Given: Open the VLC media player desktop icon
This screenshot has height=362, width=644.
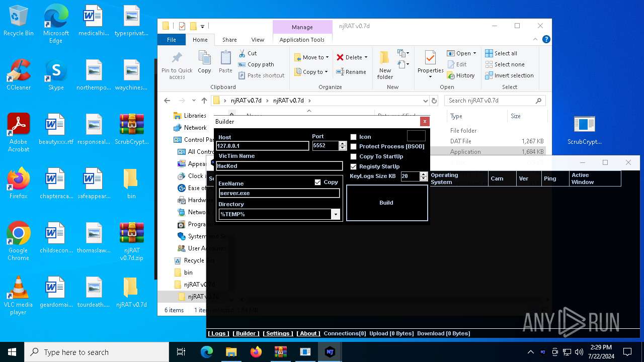Looking at the screenshot, I should click(x=19, y=296).
